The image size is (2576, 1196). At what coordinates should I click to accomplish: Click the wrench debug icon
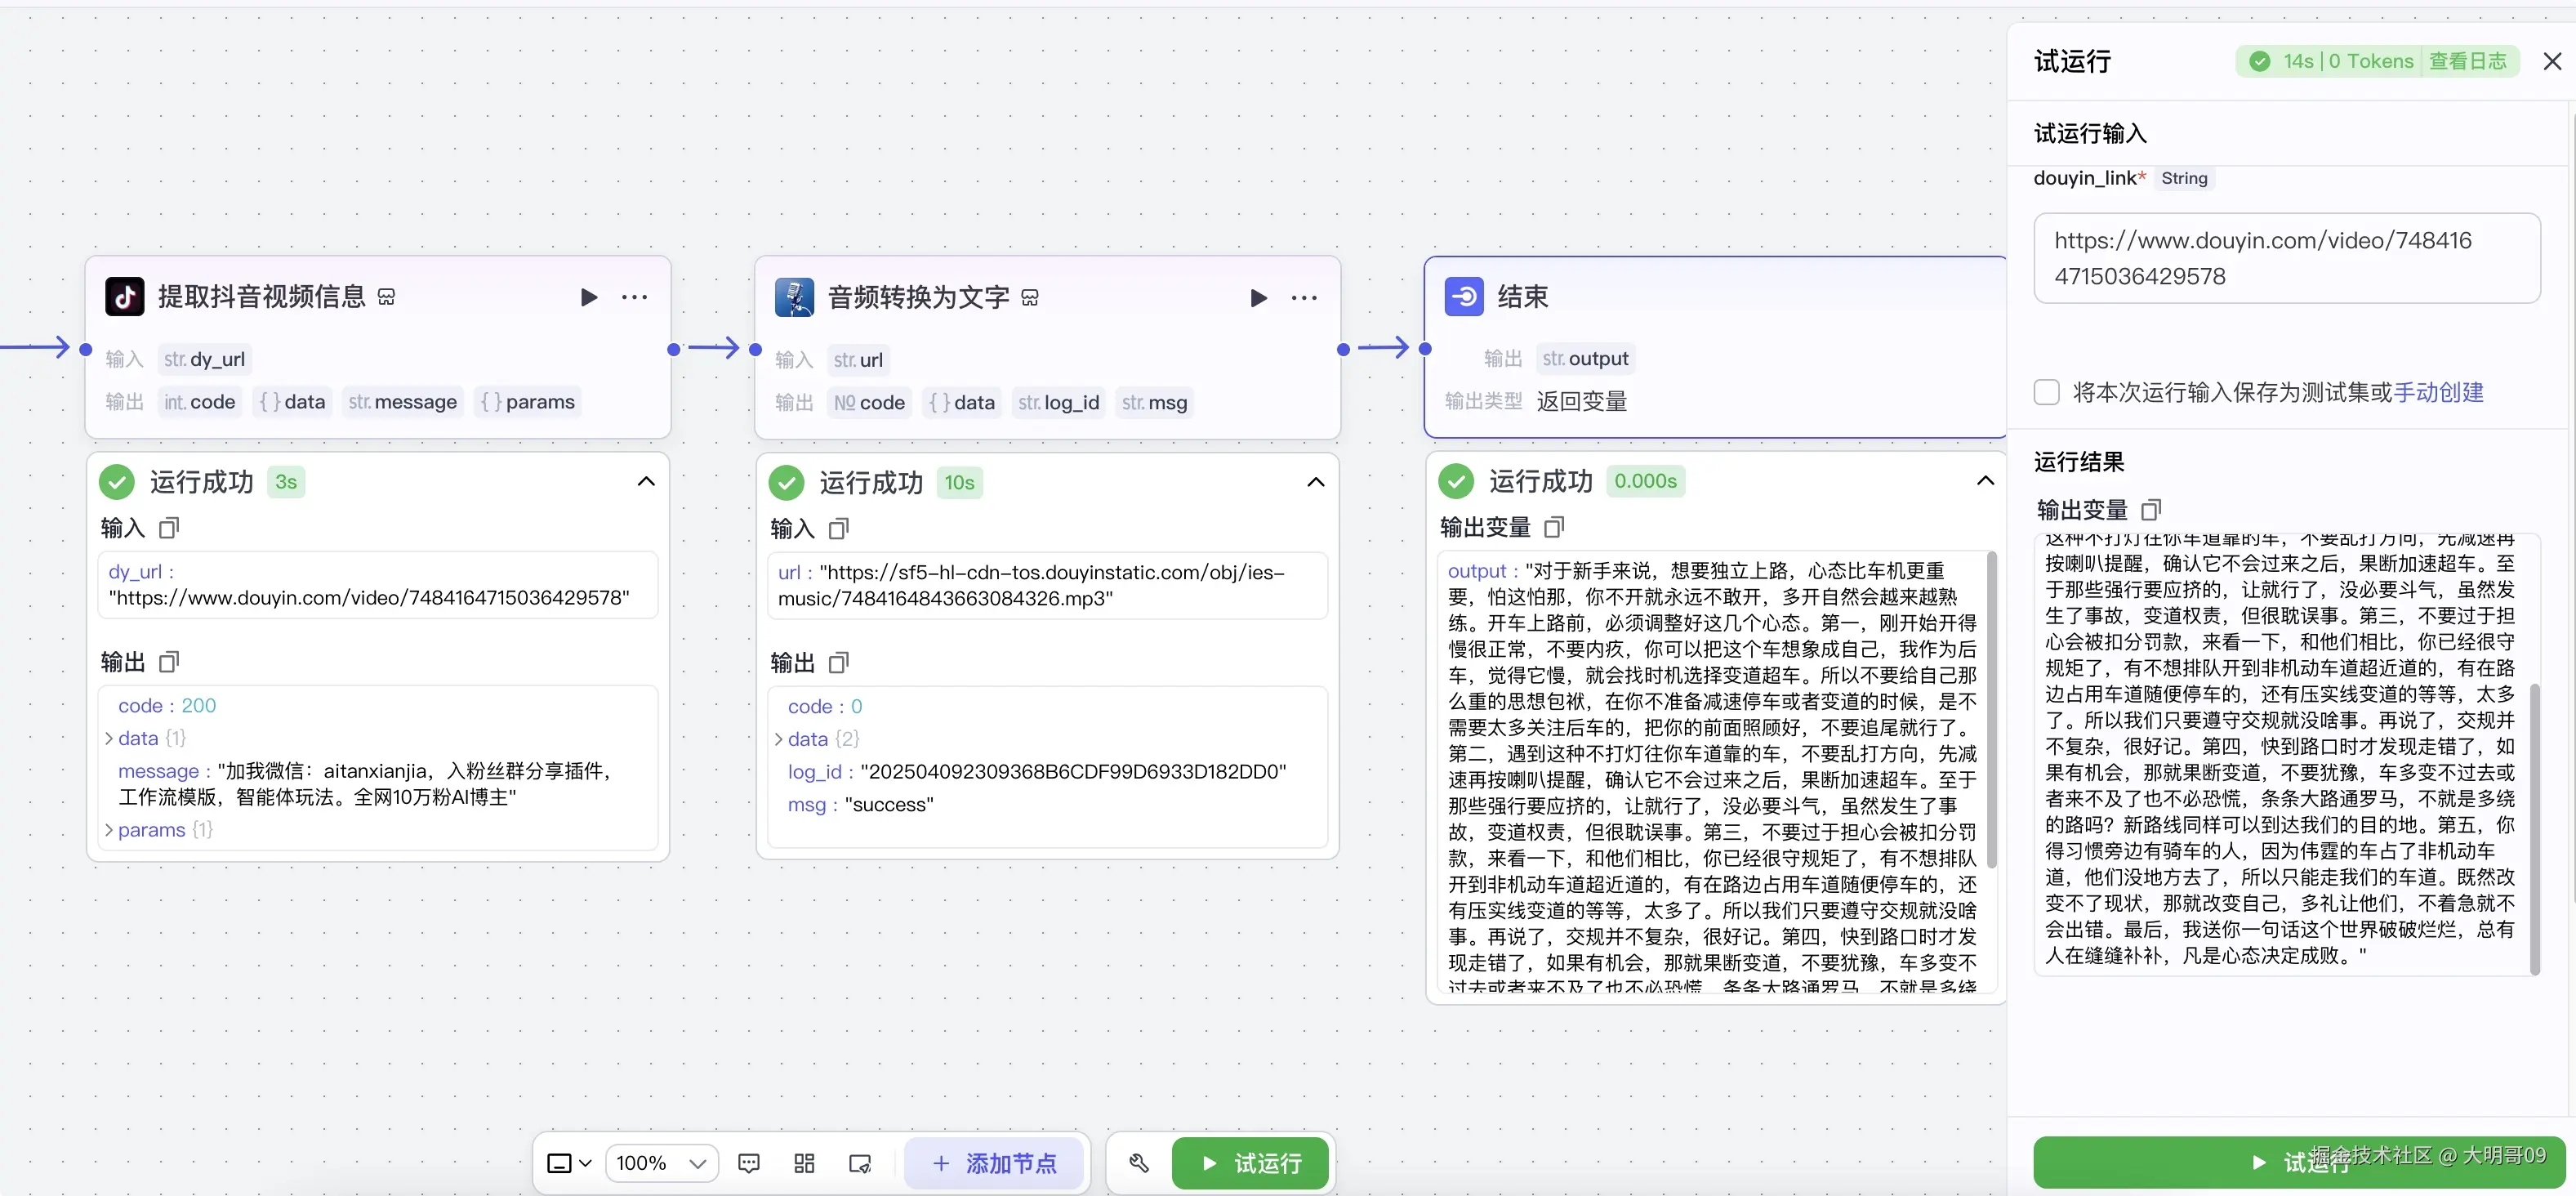point(1139,1163)
